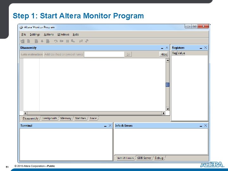228x171 pixels.
Task: Click the Altera Monitor Program title bar icon
Action: pos(21,27)
